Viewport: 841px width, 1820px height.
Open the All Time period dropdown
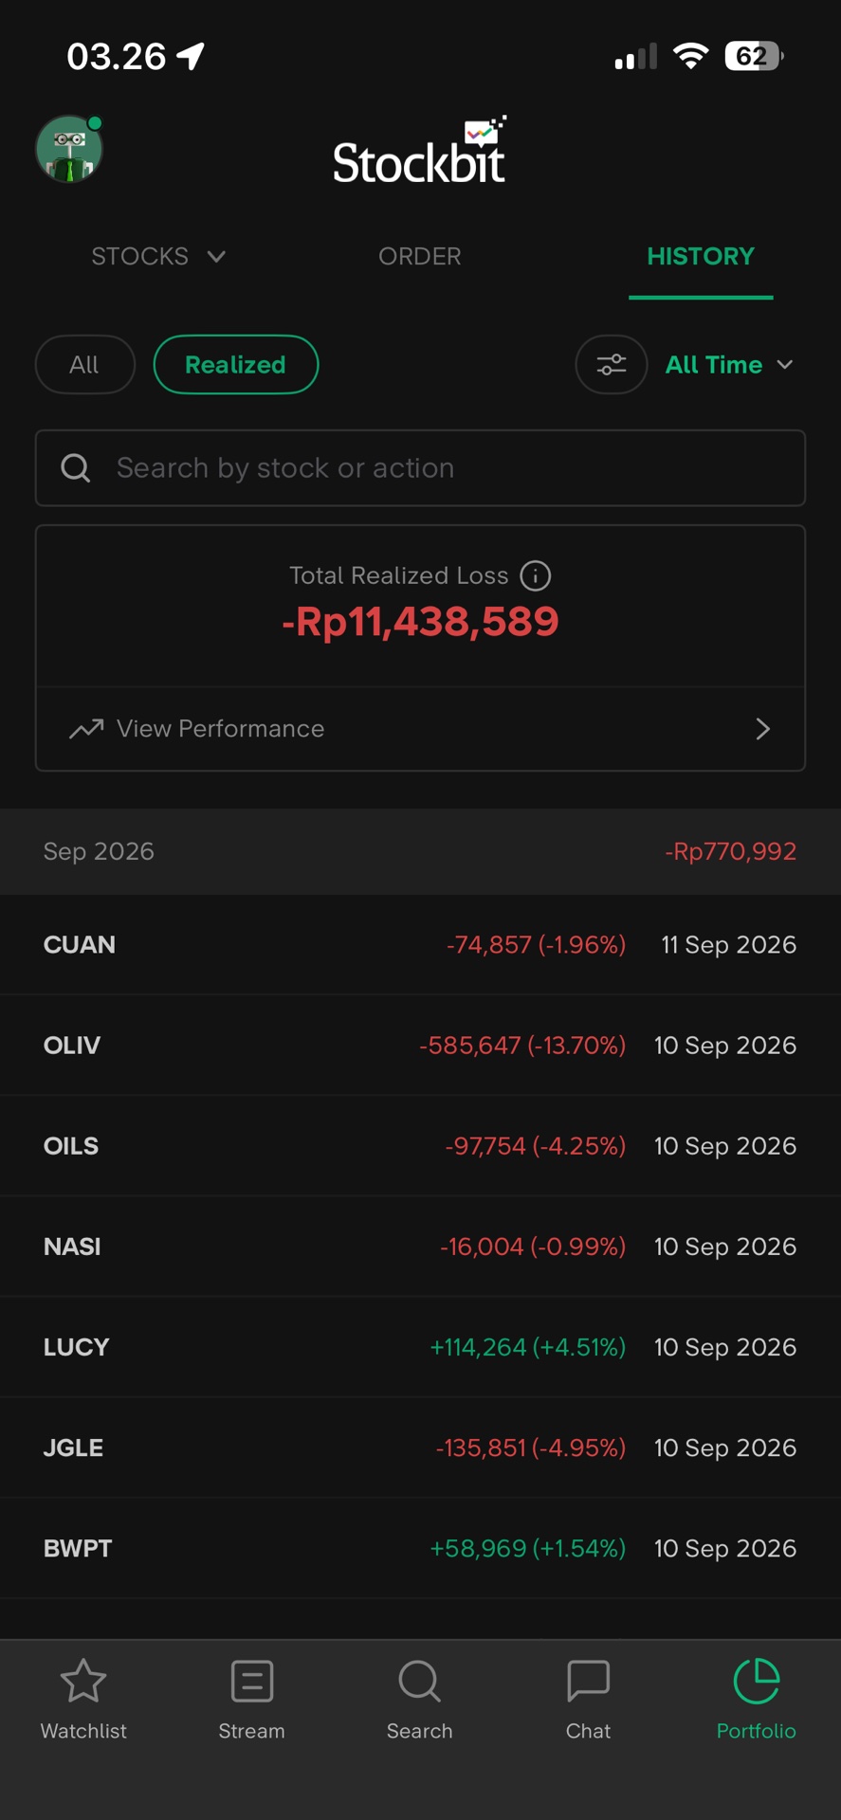(729, 364)
